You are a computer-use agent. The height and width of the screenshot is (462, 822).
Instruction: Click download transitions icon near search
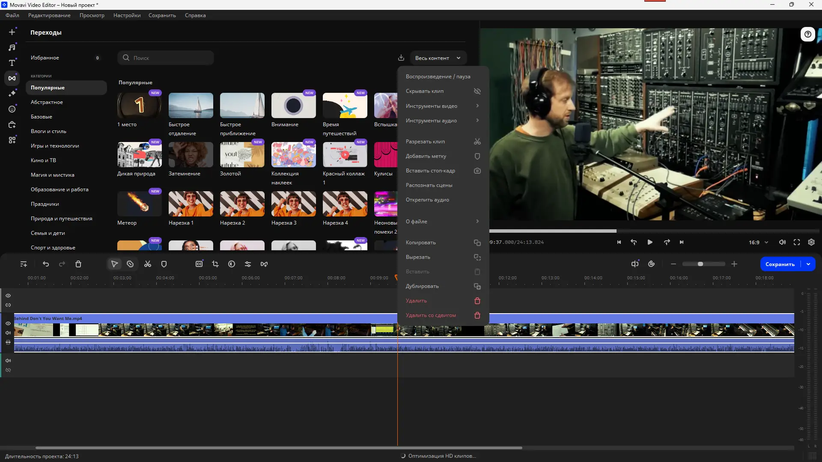click(401, 58)
